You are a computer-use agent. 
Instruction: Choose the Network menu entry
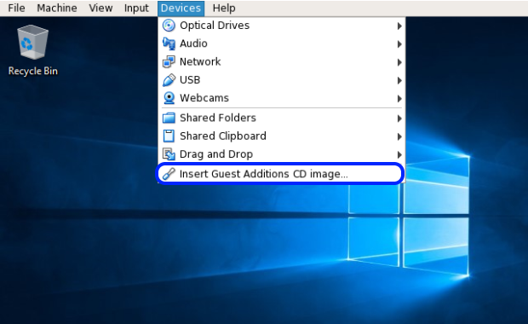click(282, 61)
